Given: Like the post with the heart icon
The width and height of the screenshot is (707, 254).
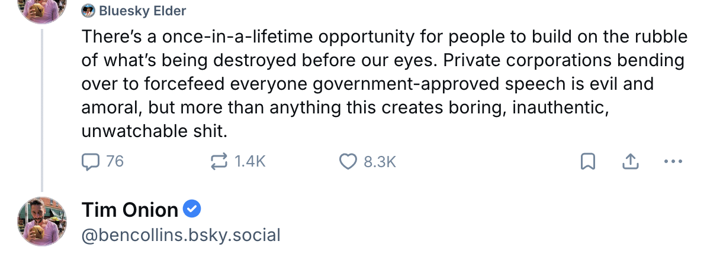Looking at the screenshot, I should tap(348, 161).
